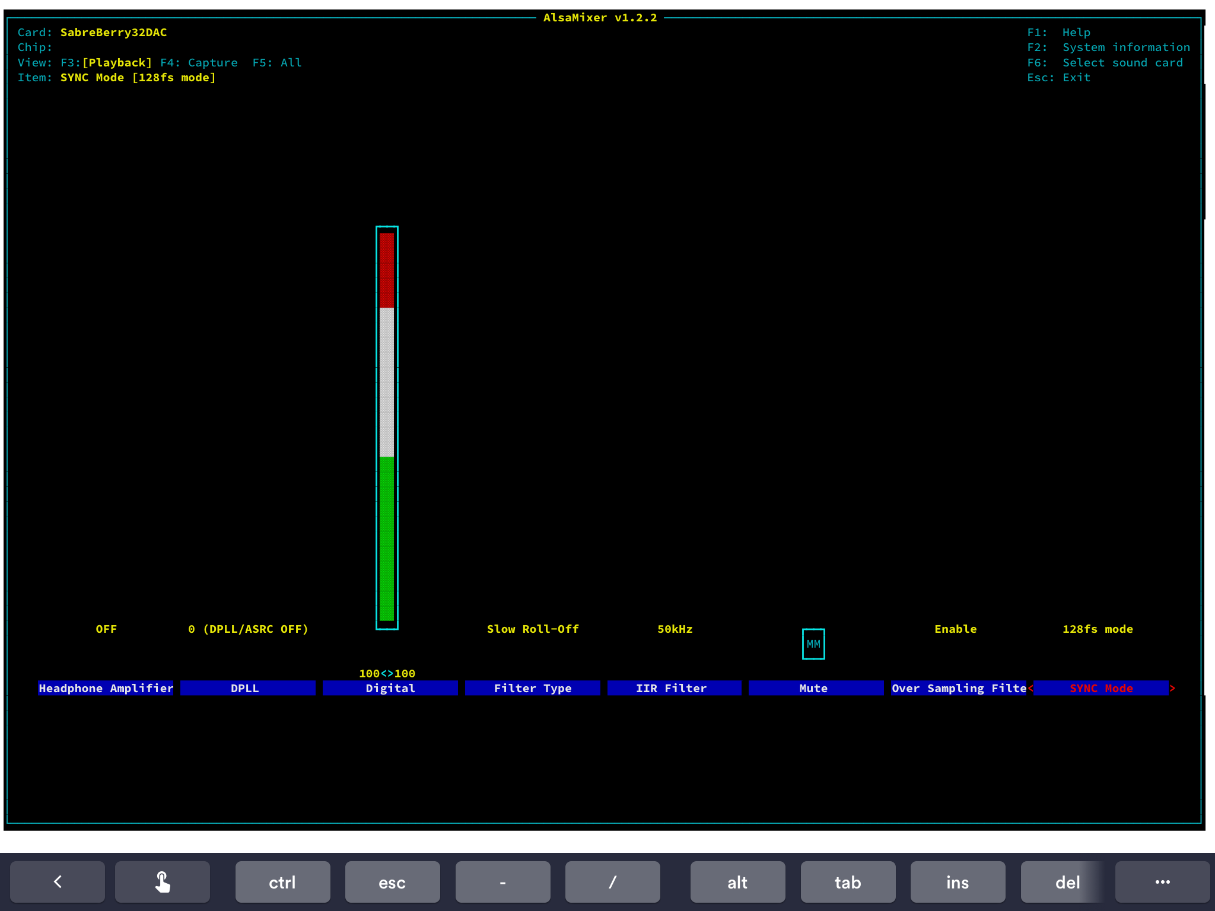
Task: Select the 128fs mode value
Action: click(1098, 629)
